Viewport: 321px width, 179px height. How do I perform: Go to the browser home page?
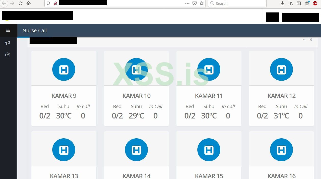(29, 3)
